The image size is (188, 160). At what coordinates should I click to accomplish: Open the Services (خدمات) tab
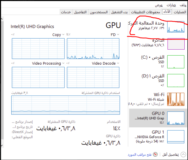pos(66,12)
